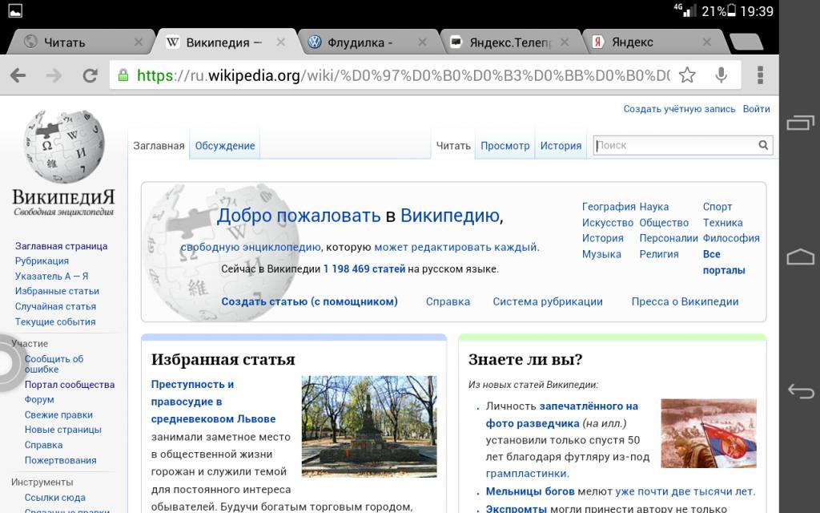The width and height of the screenshot is (820, 513).
Task: Open the Обсуждение page tab
Action: [x=225, y=146]
